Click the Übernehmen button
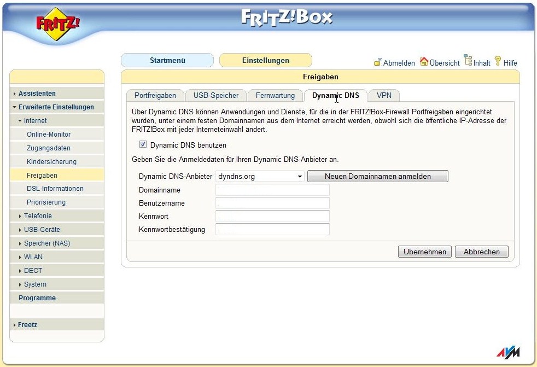Screen dimensions: 537x367 coord(425,252)
